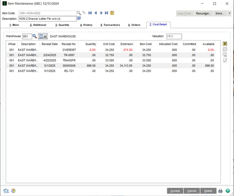Open the Transactions tab
The height and width of the screenshot is (196, 234).
110,25
